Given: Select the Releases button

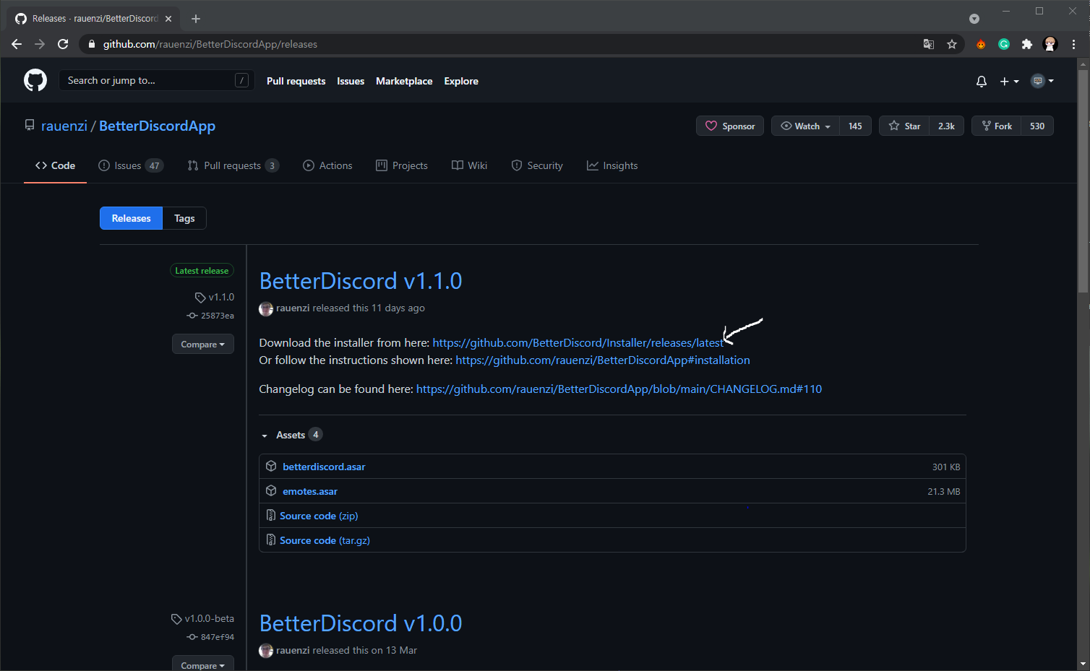Looking at the screenshot, I should 131,218.
